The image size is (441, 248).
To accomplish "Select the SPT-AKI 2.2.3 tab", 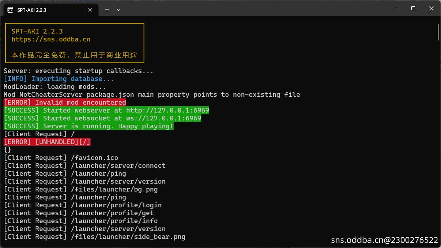I will 51,10.
